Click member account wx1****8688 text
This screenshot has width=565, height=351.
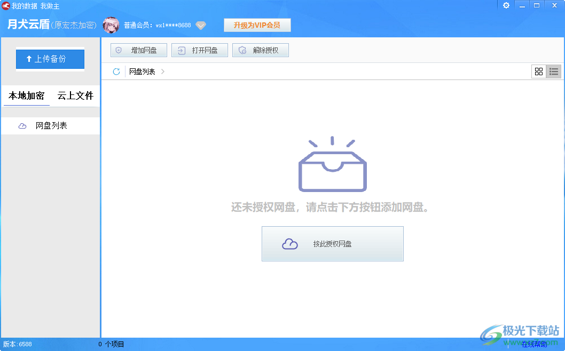174,25
